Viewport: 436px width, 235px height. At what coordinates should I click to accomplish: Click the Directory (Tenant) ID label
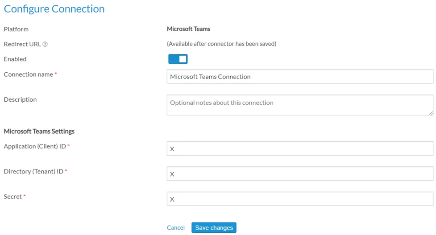pos(33,172)
